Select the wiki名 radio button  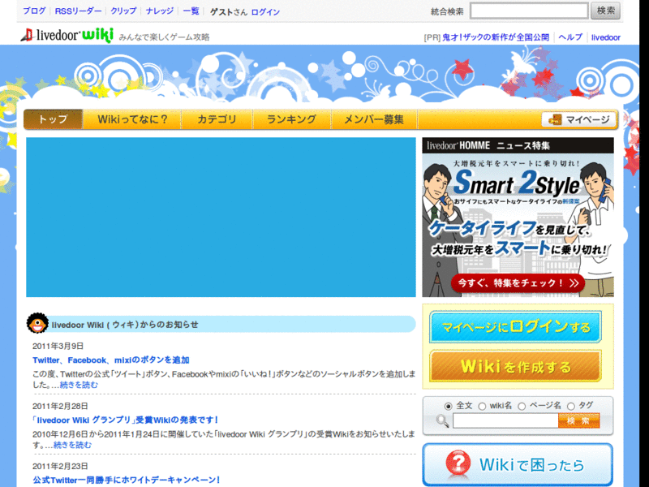click(x=482, y=407)
